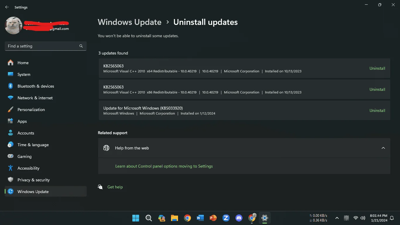400x225 pixels.
Task: Open second Chrome profile icon on taskbar
Action: [x=252, y=218]
